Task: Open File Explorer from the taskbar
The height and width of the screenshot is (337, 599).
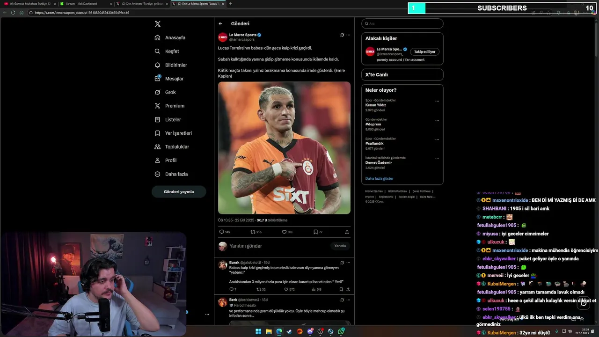Action: coord(269,331)
